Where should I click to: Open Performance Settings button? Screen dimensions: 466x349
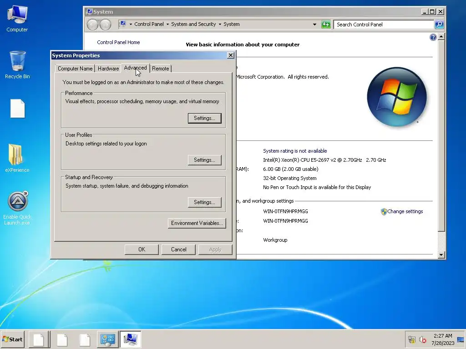[x=204, y=118]
